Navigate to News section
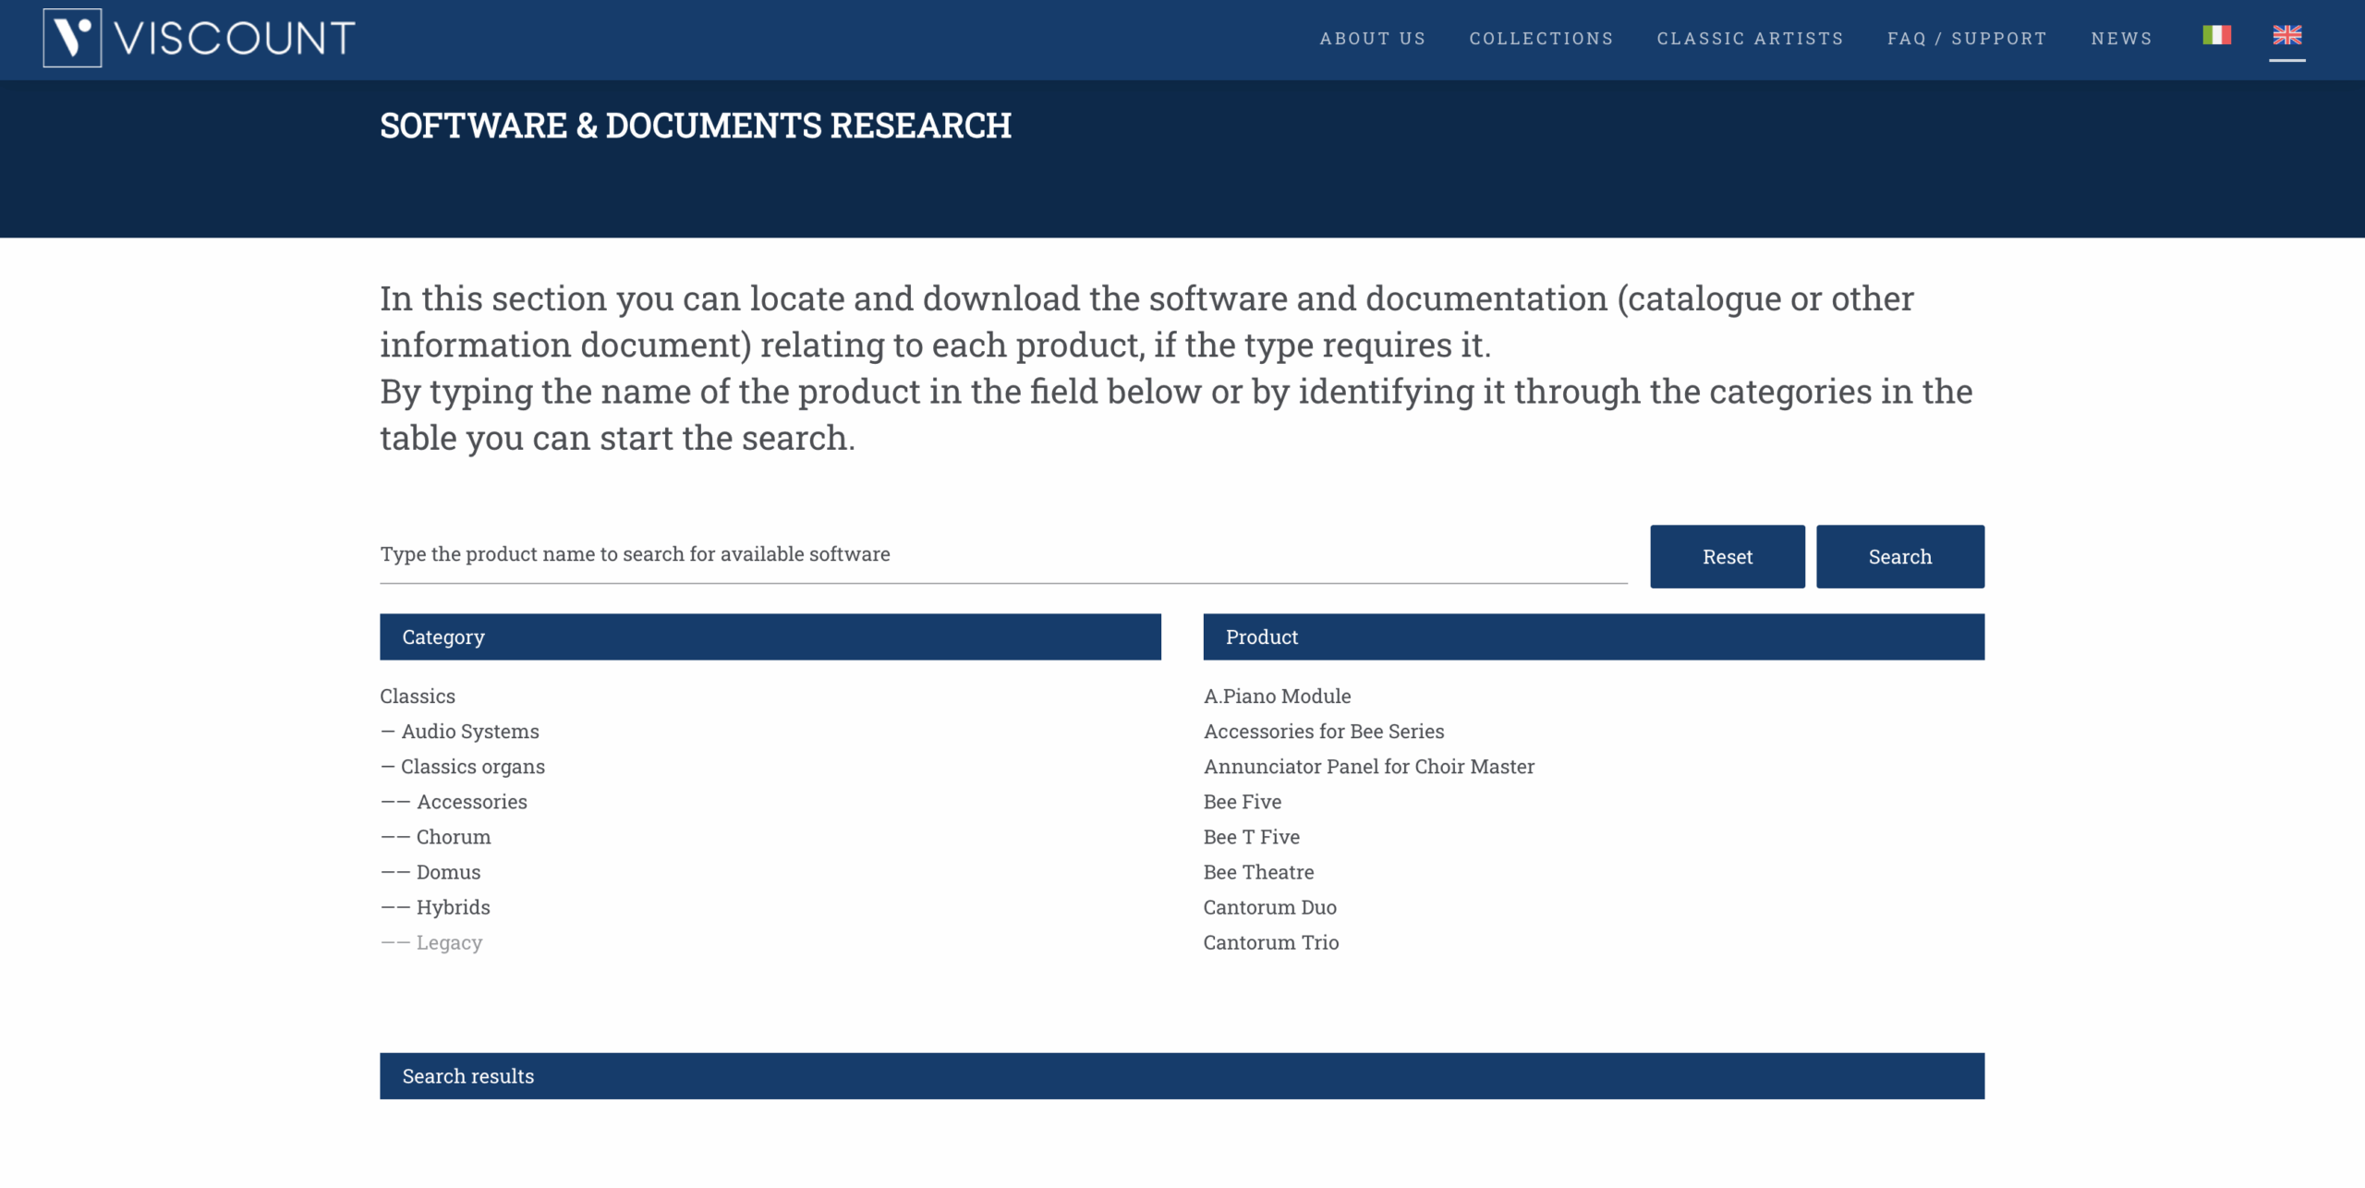Viewport: 2365px width, 1188px height. pyautogui.click(x=2121, y=39)
